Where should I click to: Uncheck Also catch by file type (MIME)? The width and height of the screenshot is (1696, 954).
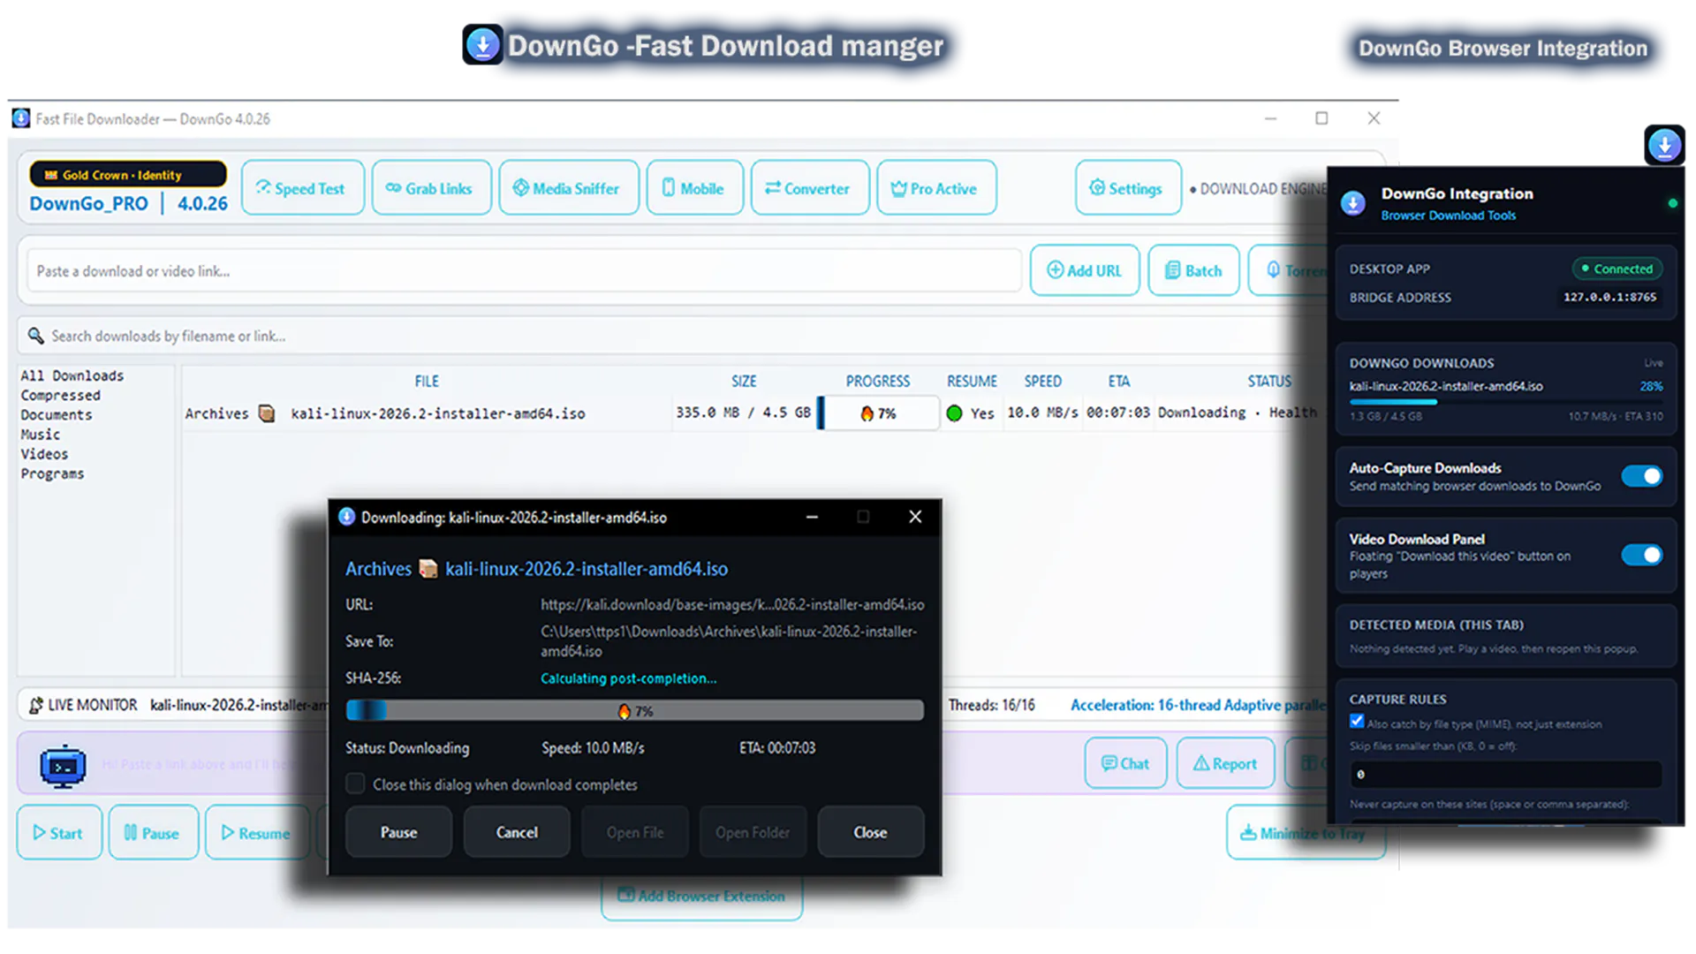pyautogui.click(x=1357, y=722)
